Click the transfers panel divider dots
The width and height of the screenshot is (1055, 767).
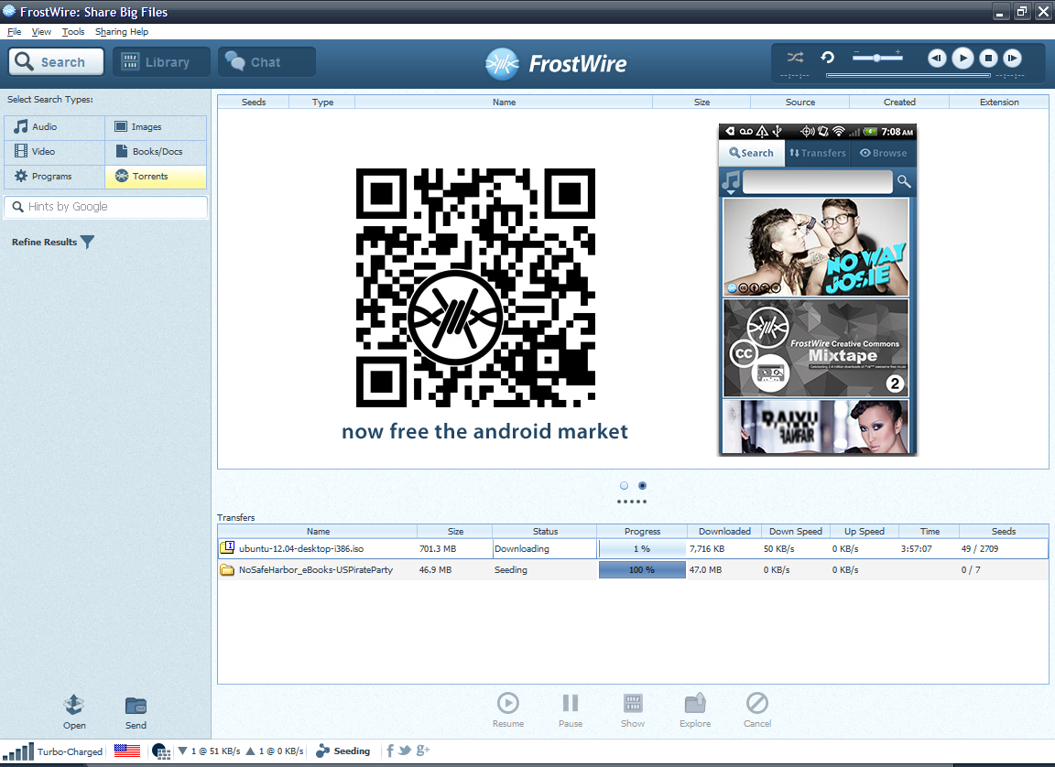coord(632,502)
